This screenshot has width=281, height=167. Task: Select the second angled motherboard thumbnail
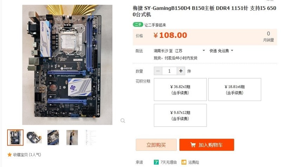click(34, 138)
